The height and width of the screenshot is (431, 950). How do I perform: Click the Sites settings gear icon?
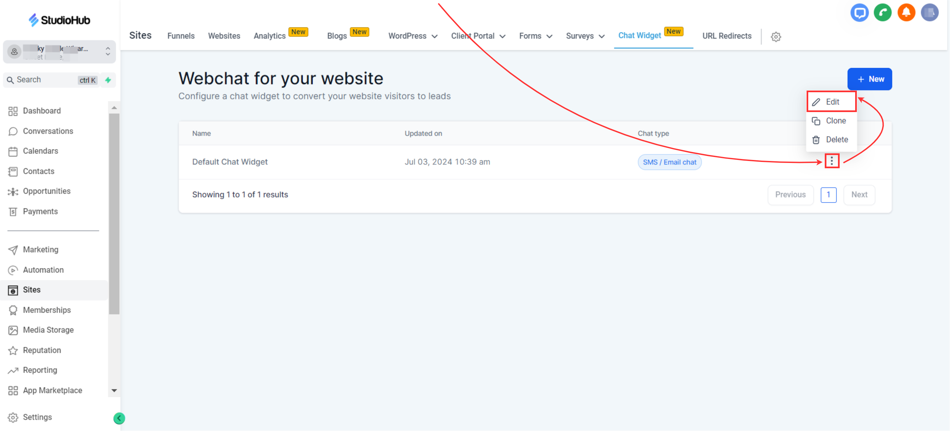click(x=776, y=37)
